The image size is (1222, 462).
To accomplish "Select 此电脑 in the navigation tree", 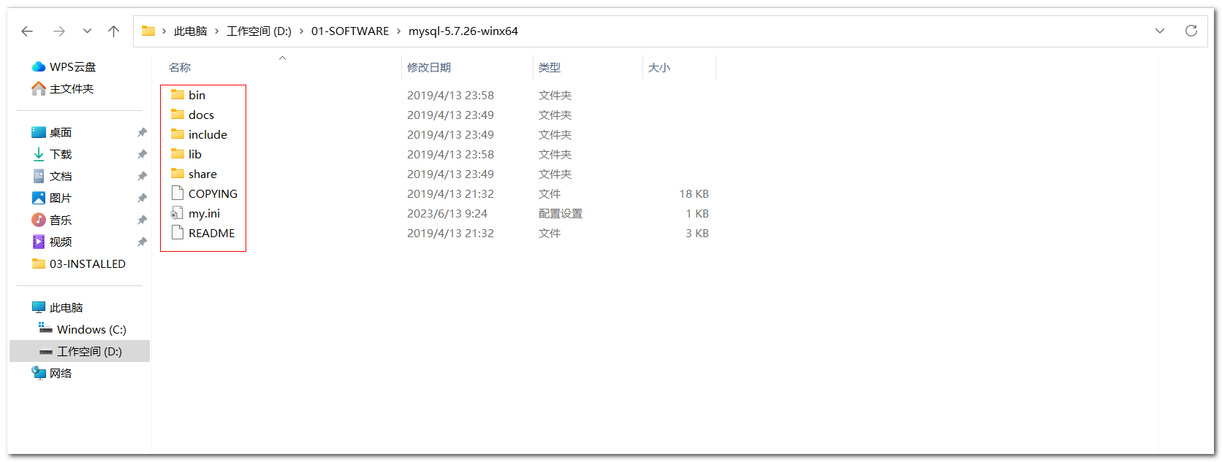I will click(x=58, y=307).
